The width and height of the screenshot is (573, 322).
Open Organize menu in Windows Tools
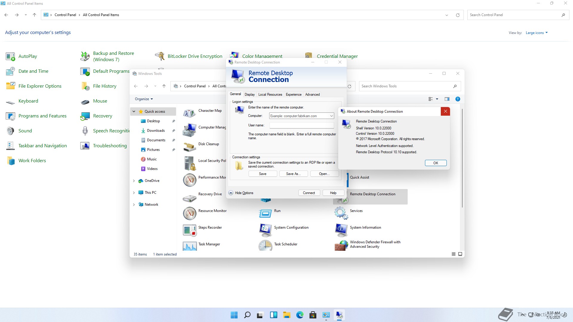(144, 99)
